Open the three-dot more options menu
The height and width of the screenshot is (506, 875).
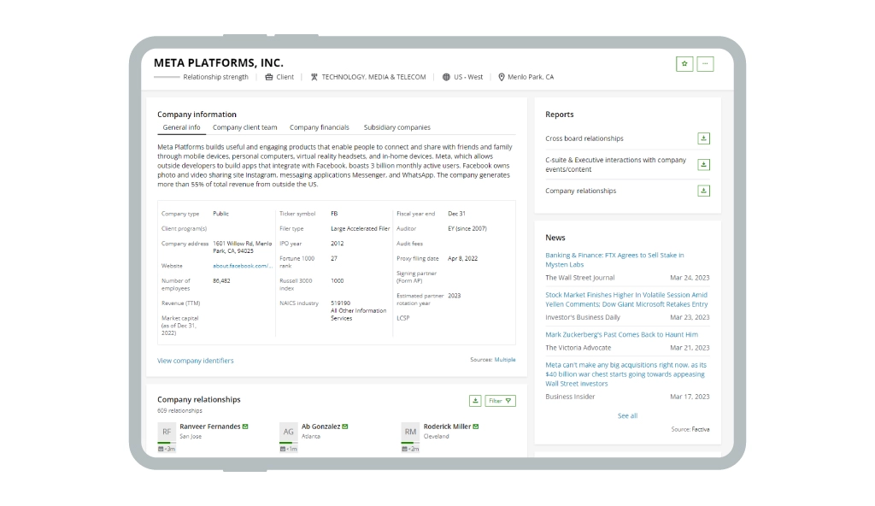(x=705, y=64)
